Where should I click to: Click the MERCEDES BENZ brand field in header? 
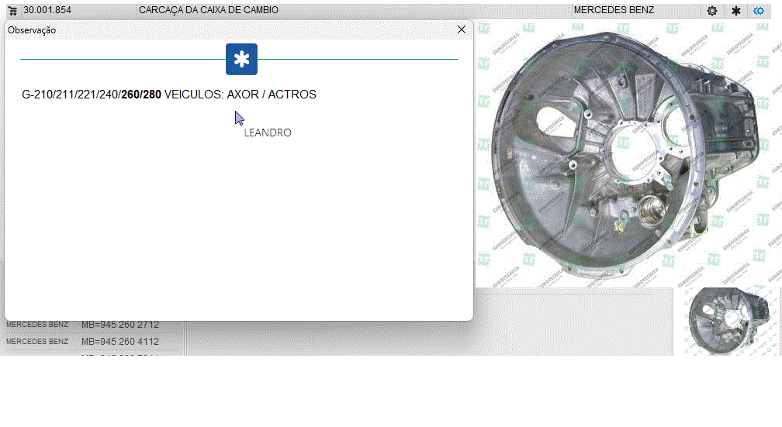[x=613, y=11]
